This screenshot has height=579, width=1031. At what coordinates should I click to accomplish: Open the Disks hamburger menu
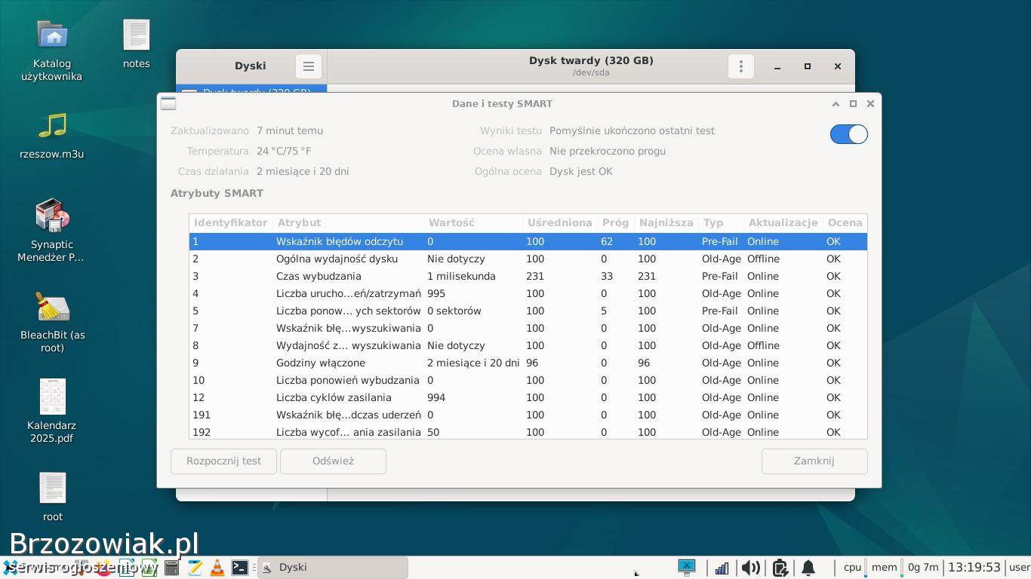pyautogui.click(x=308, y=66)
